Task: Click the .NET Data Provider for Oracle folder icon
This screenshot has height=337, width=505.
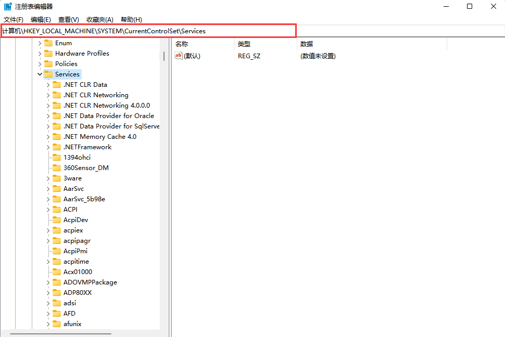Action: pos(57,115)
